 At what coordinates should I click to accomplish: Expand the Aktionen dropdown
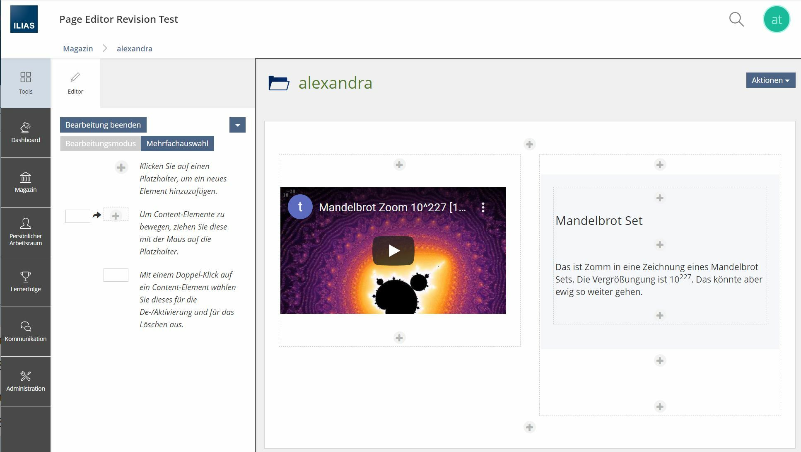coord(770,80)
